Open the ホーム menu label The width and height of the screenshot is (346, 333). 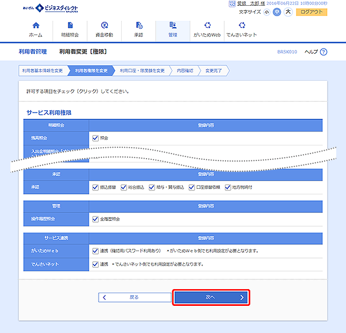click(36, 35)
